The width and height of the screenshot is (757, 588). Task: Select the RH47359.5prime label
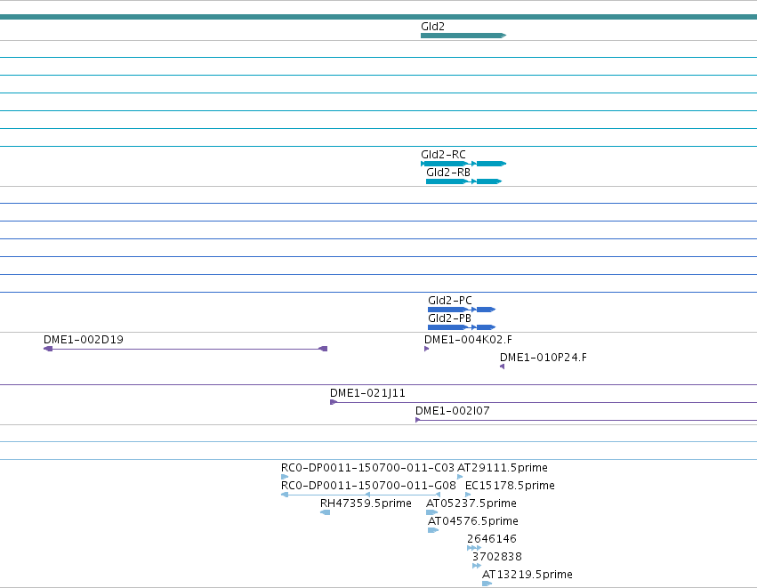coord(366,503)
